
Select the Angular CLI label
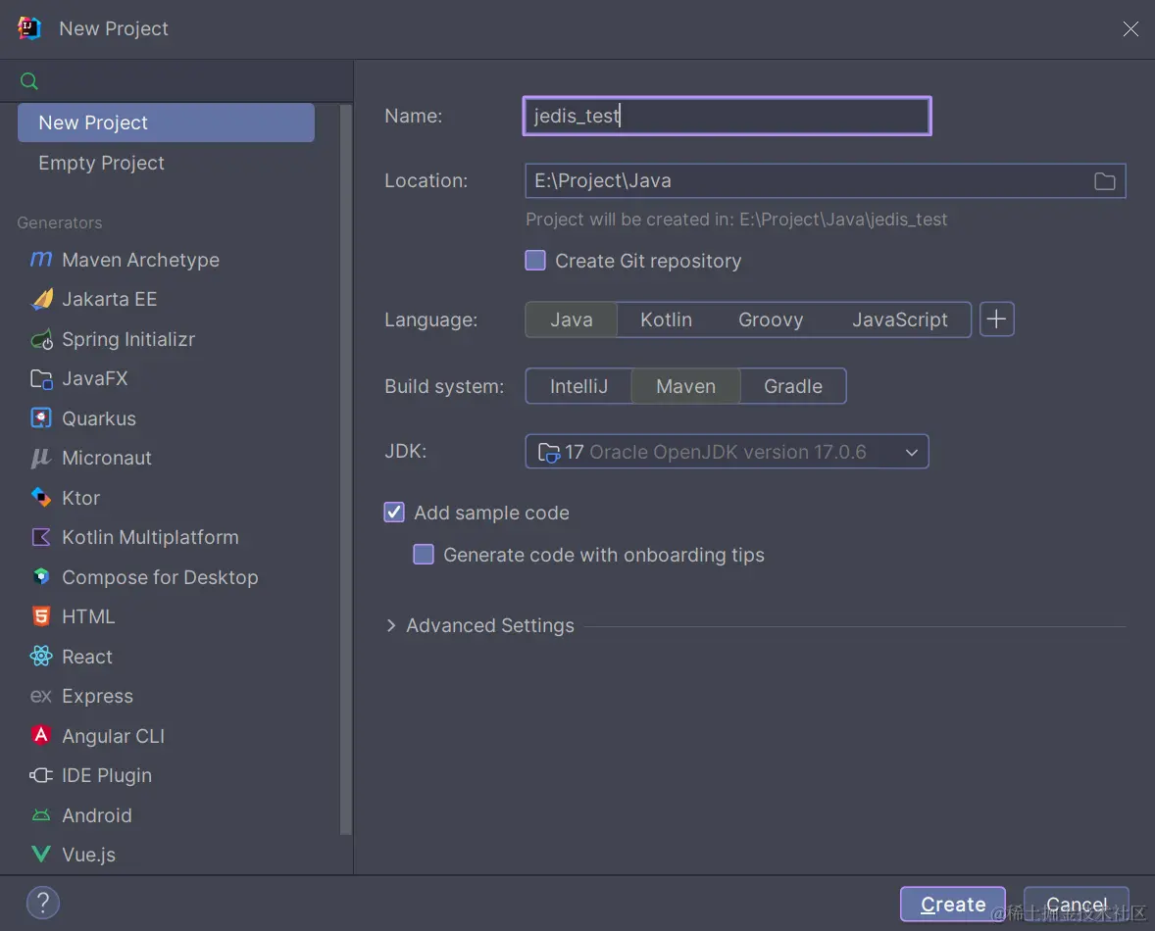click(x=113, y=736)
